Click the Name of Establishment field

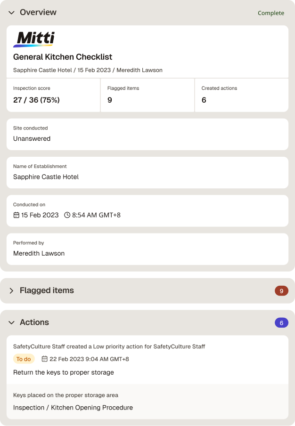click(147, 173)
